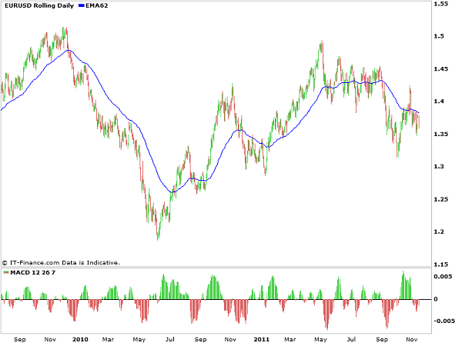
Task: Click the IT-Finance.com data indicative notice
Action: [61, 262]
